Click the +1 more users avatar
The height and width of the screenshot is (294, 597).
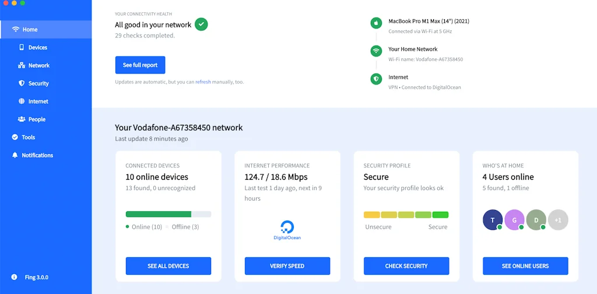(x=558, y=220)
